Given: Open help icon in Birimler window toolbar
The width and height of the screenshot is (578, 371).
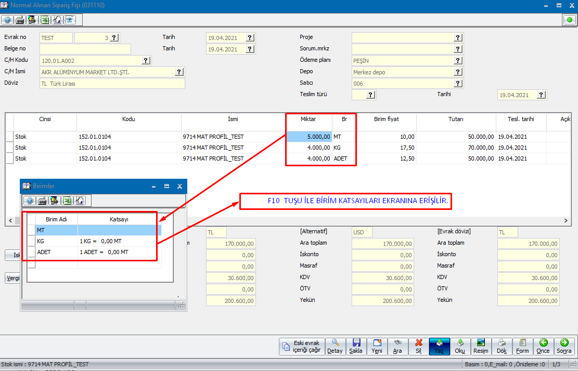Looking at the screenshot, I should (x=30, y=201).
